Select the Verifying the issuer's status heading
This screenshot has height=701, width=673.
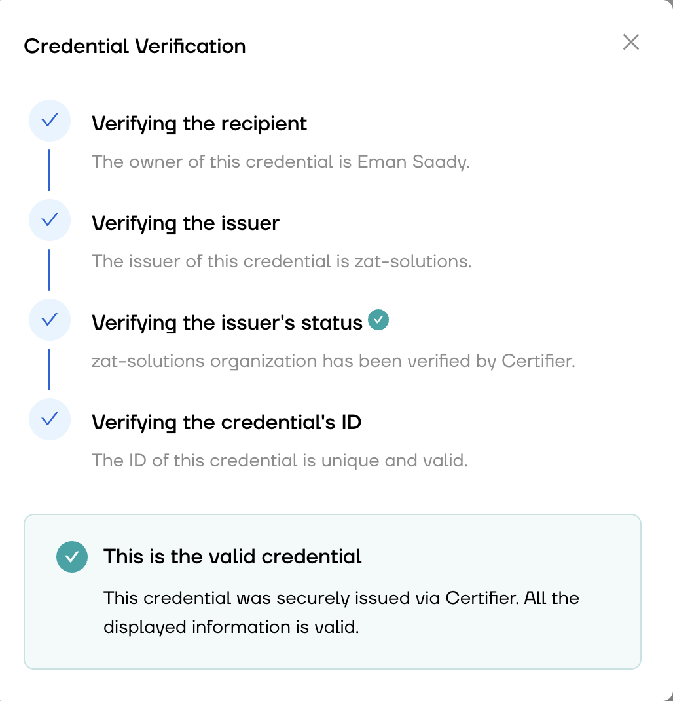(228, 322)
